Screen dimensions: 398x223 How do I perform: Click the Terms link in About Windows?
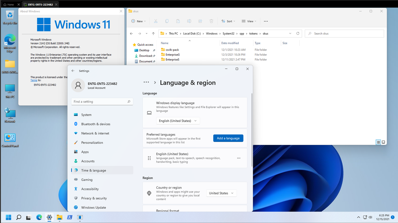pyautogui.click(x=34, y=80)
